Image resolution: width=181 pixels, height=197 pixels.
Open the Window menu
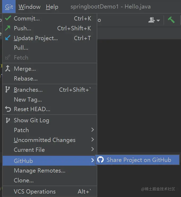[29, 7]
